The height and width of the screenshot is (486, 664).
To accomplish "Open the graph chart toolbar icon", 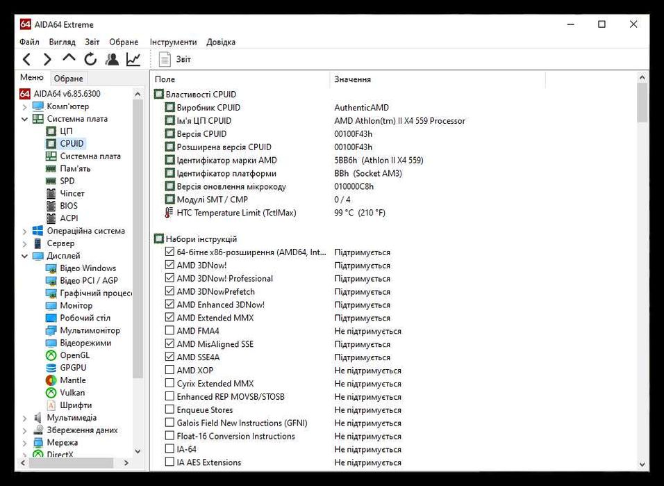I will [x=133, y=59].
